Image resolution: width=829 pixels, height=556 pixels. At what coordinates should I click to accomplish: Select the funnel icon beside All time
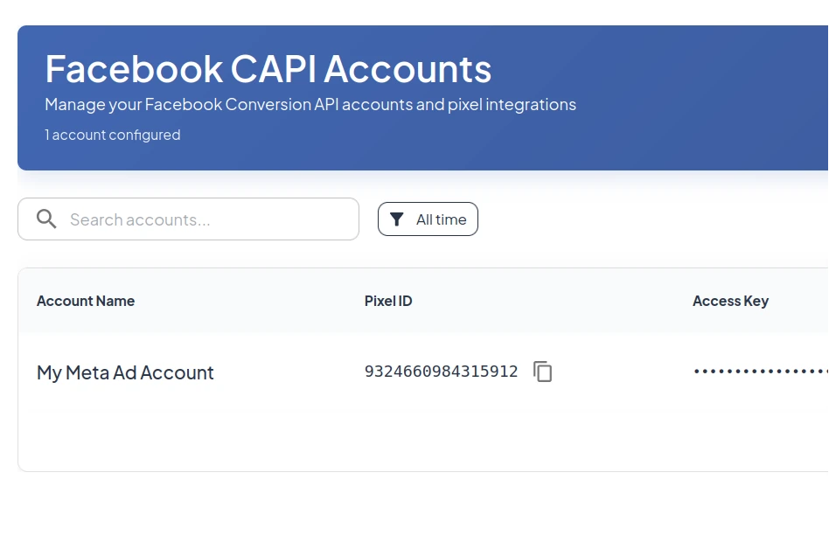point(399,219)
